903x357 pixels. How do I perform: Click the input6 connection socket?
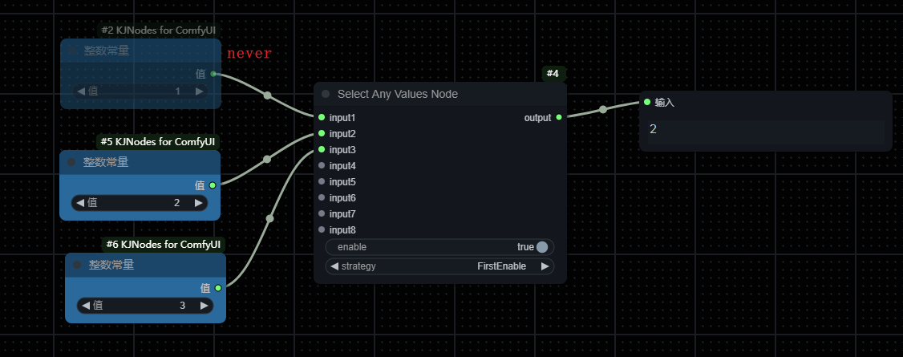tap(322, 198)
